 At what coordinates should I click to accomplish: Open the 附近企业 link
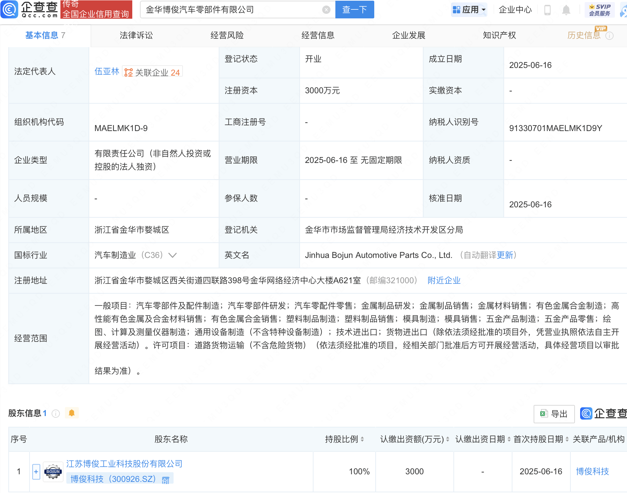click(x=444, y=280)
